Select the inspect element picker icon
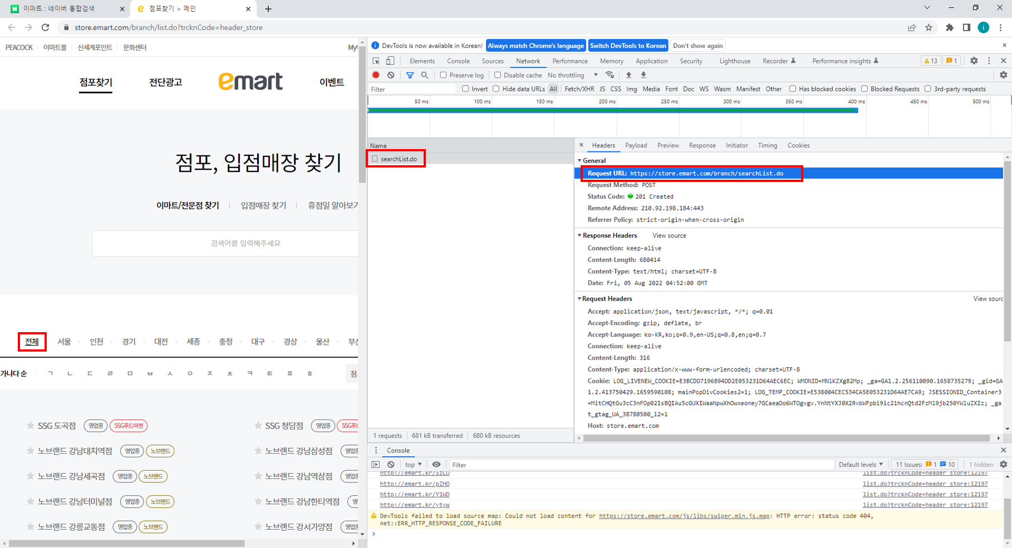The image size is (1012, 548). click(376, 61)
